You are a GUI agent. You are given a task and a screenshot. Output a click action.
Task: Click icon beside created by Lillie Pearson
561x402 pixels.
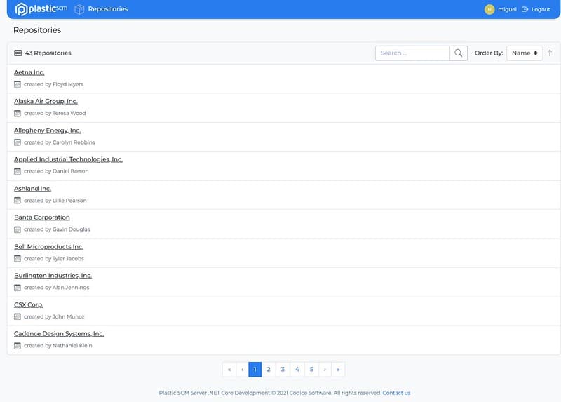(x=18, y=201)
